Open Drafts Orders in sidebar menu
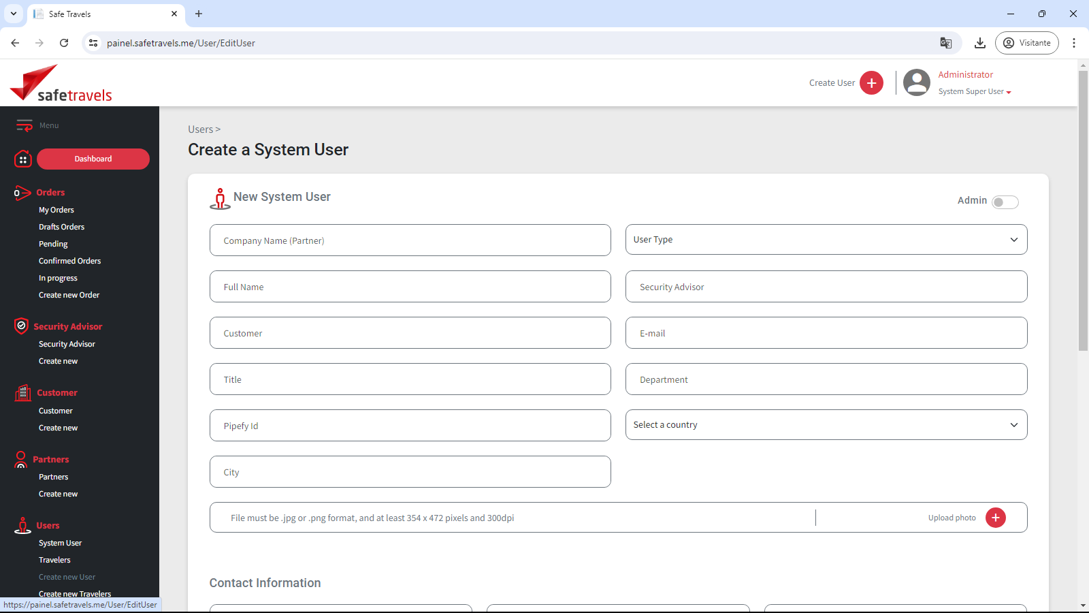Viewport: 1089px width, 613px height. pos(61,227)
